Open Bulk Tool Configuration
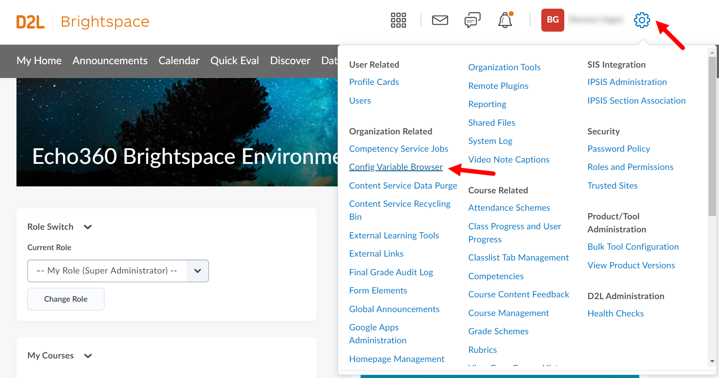 (x=633, y=247)
